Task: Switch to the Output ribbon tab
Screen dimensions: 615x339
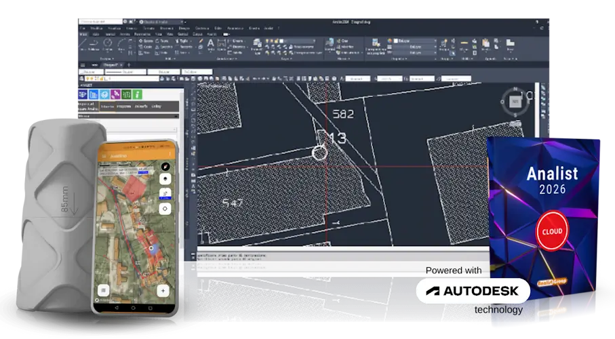Action: click(197, 34)
